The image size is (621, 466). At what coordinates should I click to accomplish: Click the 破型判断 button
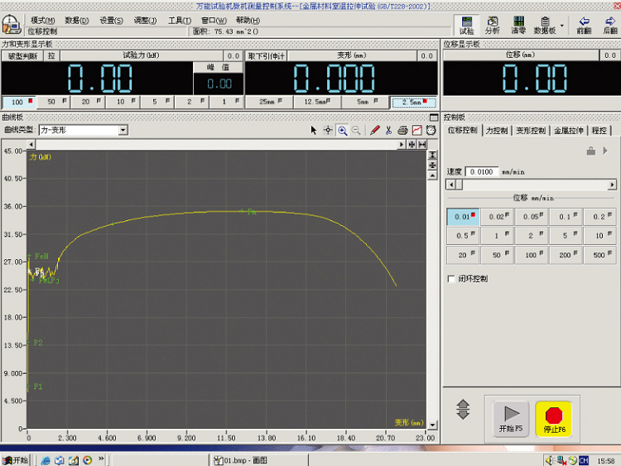pos(22,56)
